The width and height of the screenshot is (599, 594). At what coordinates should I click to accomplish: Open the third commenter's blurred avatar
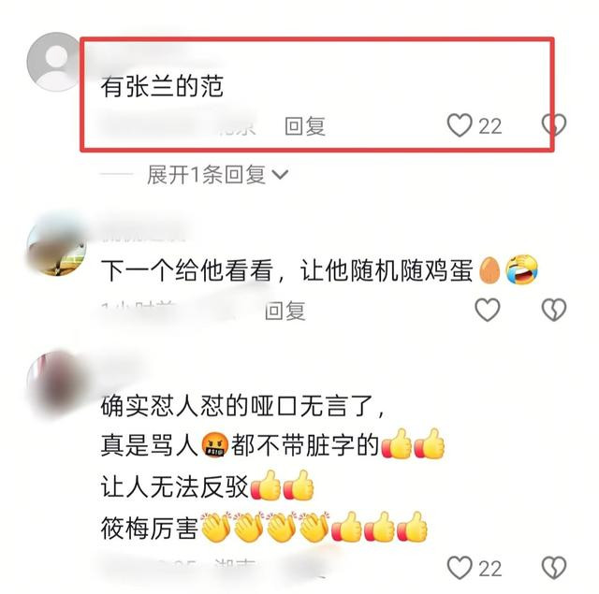(56, 382)
